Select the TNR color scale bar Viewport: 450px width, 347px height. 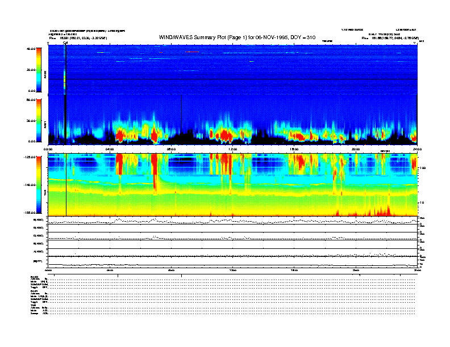coord(39,185)
